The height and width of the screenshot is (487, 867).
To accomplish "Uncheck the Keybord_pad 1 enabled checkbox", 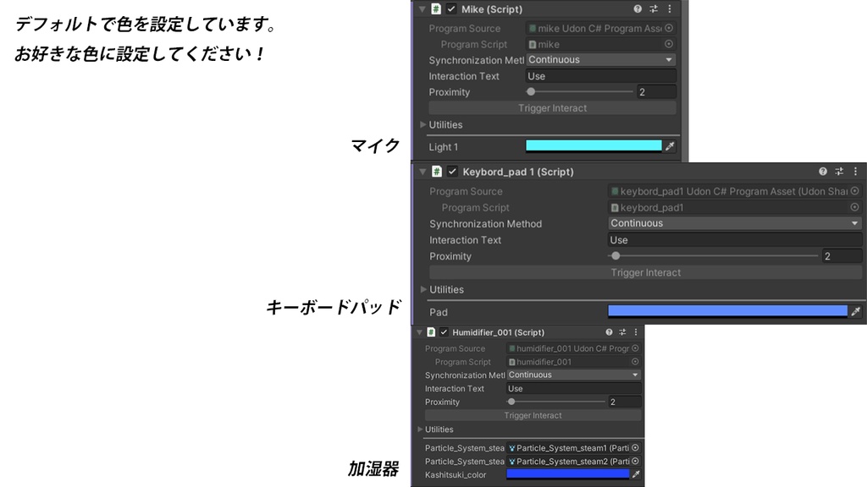I will point(451,171).
